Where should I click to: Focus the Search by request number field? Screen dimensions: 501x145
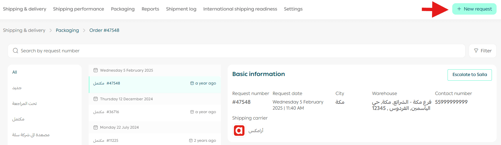[235, 51]
